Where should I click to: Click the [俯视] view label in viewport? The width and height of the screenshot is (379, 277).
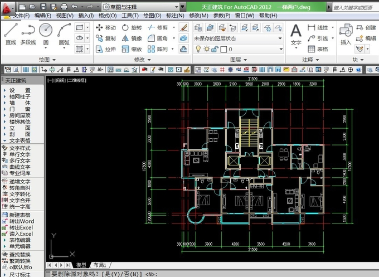click(60, 80)
